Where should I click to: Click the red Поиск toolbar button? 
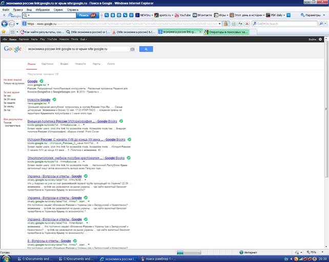(x=87, y=15)
